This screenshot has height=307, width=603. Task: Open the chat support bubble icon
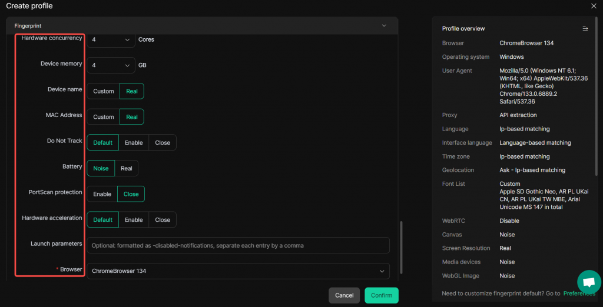588,282
